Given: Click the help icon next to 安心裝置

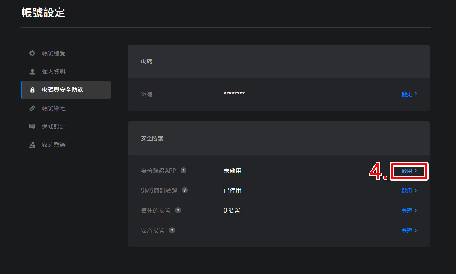Looking at the screenshot, I should click(x=172, y=231).
